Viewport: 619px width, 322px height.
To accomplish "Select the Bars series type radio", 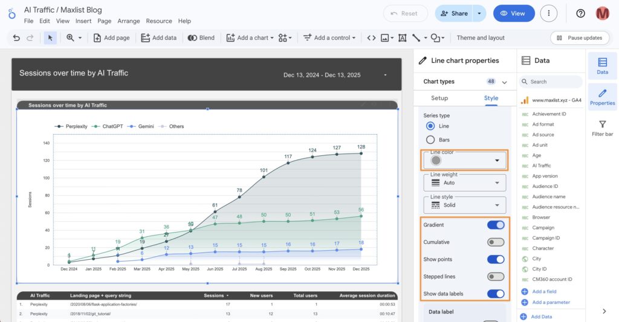I will 430,140.
